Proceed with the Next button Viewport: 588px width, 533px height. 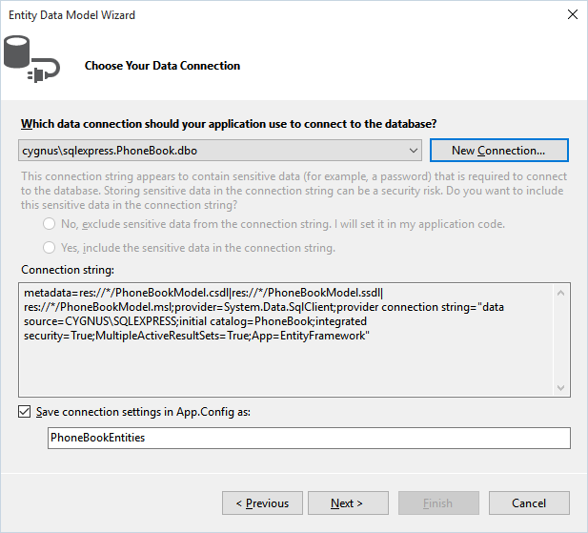(x=348, y=503)
